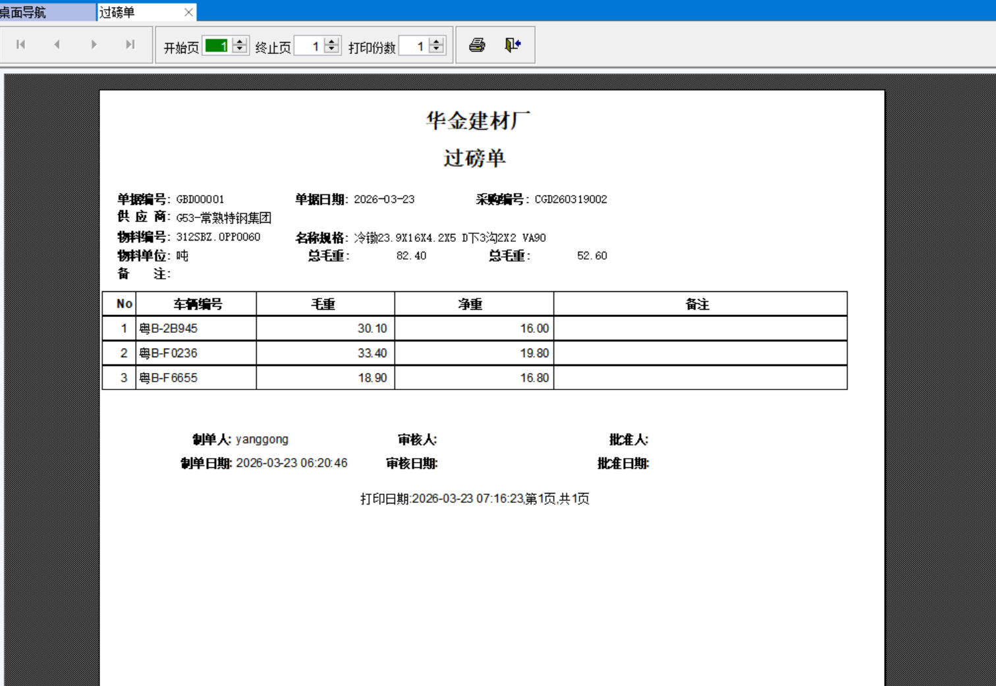This screenshot has height=686, width=996.
Task: Jump to the last page
Action: click(x=130, y=45)
